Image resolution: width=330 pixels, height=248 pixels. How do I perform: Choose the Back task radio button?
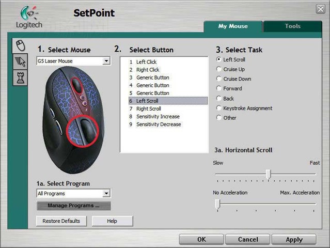(218, 98)
